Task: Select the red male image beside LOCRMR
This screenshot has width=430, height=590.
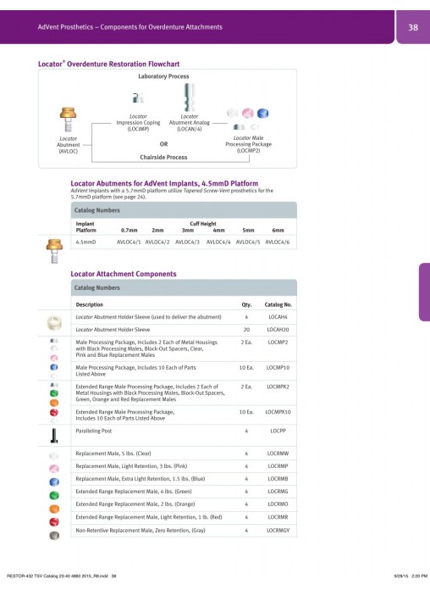Action: pyautogui.click(x=54, y=522)
